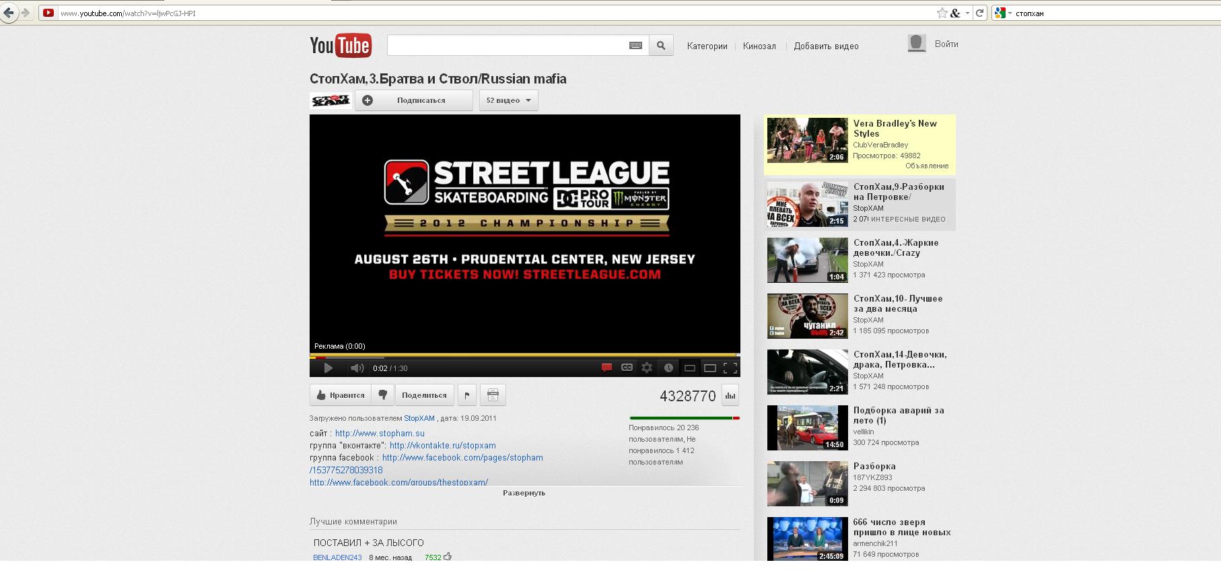1221x577 pixels.
Task: Toggle closed captions CC button
Action: pos(627,368)
